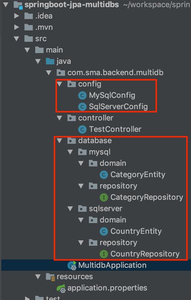Select the mysql package node

click(100, 152)
